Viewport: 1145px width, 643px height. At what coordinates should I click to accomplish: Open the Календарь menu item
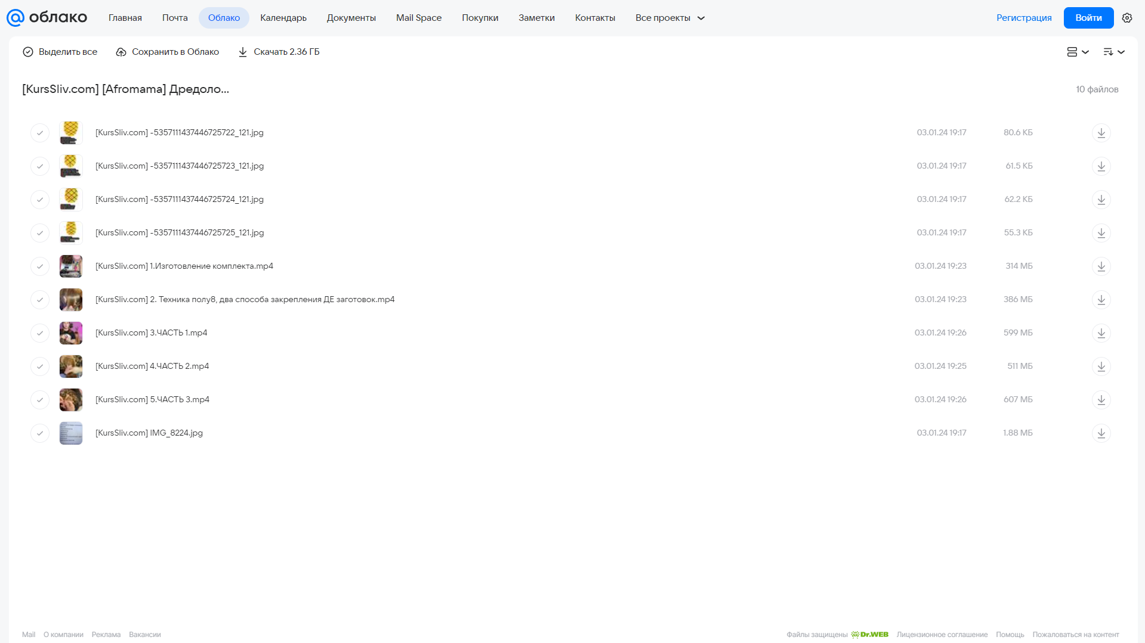tap(283, 18)
